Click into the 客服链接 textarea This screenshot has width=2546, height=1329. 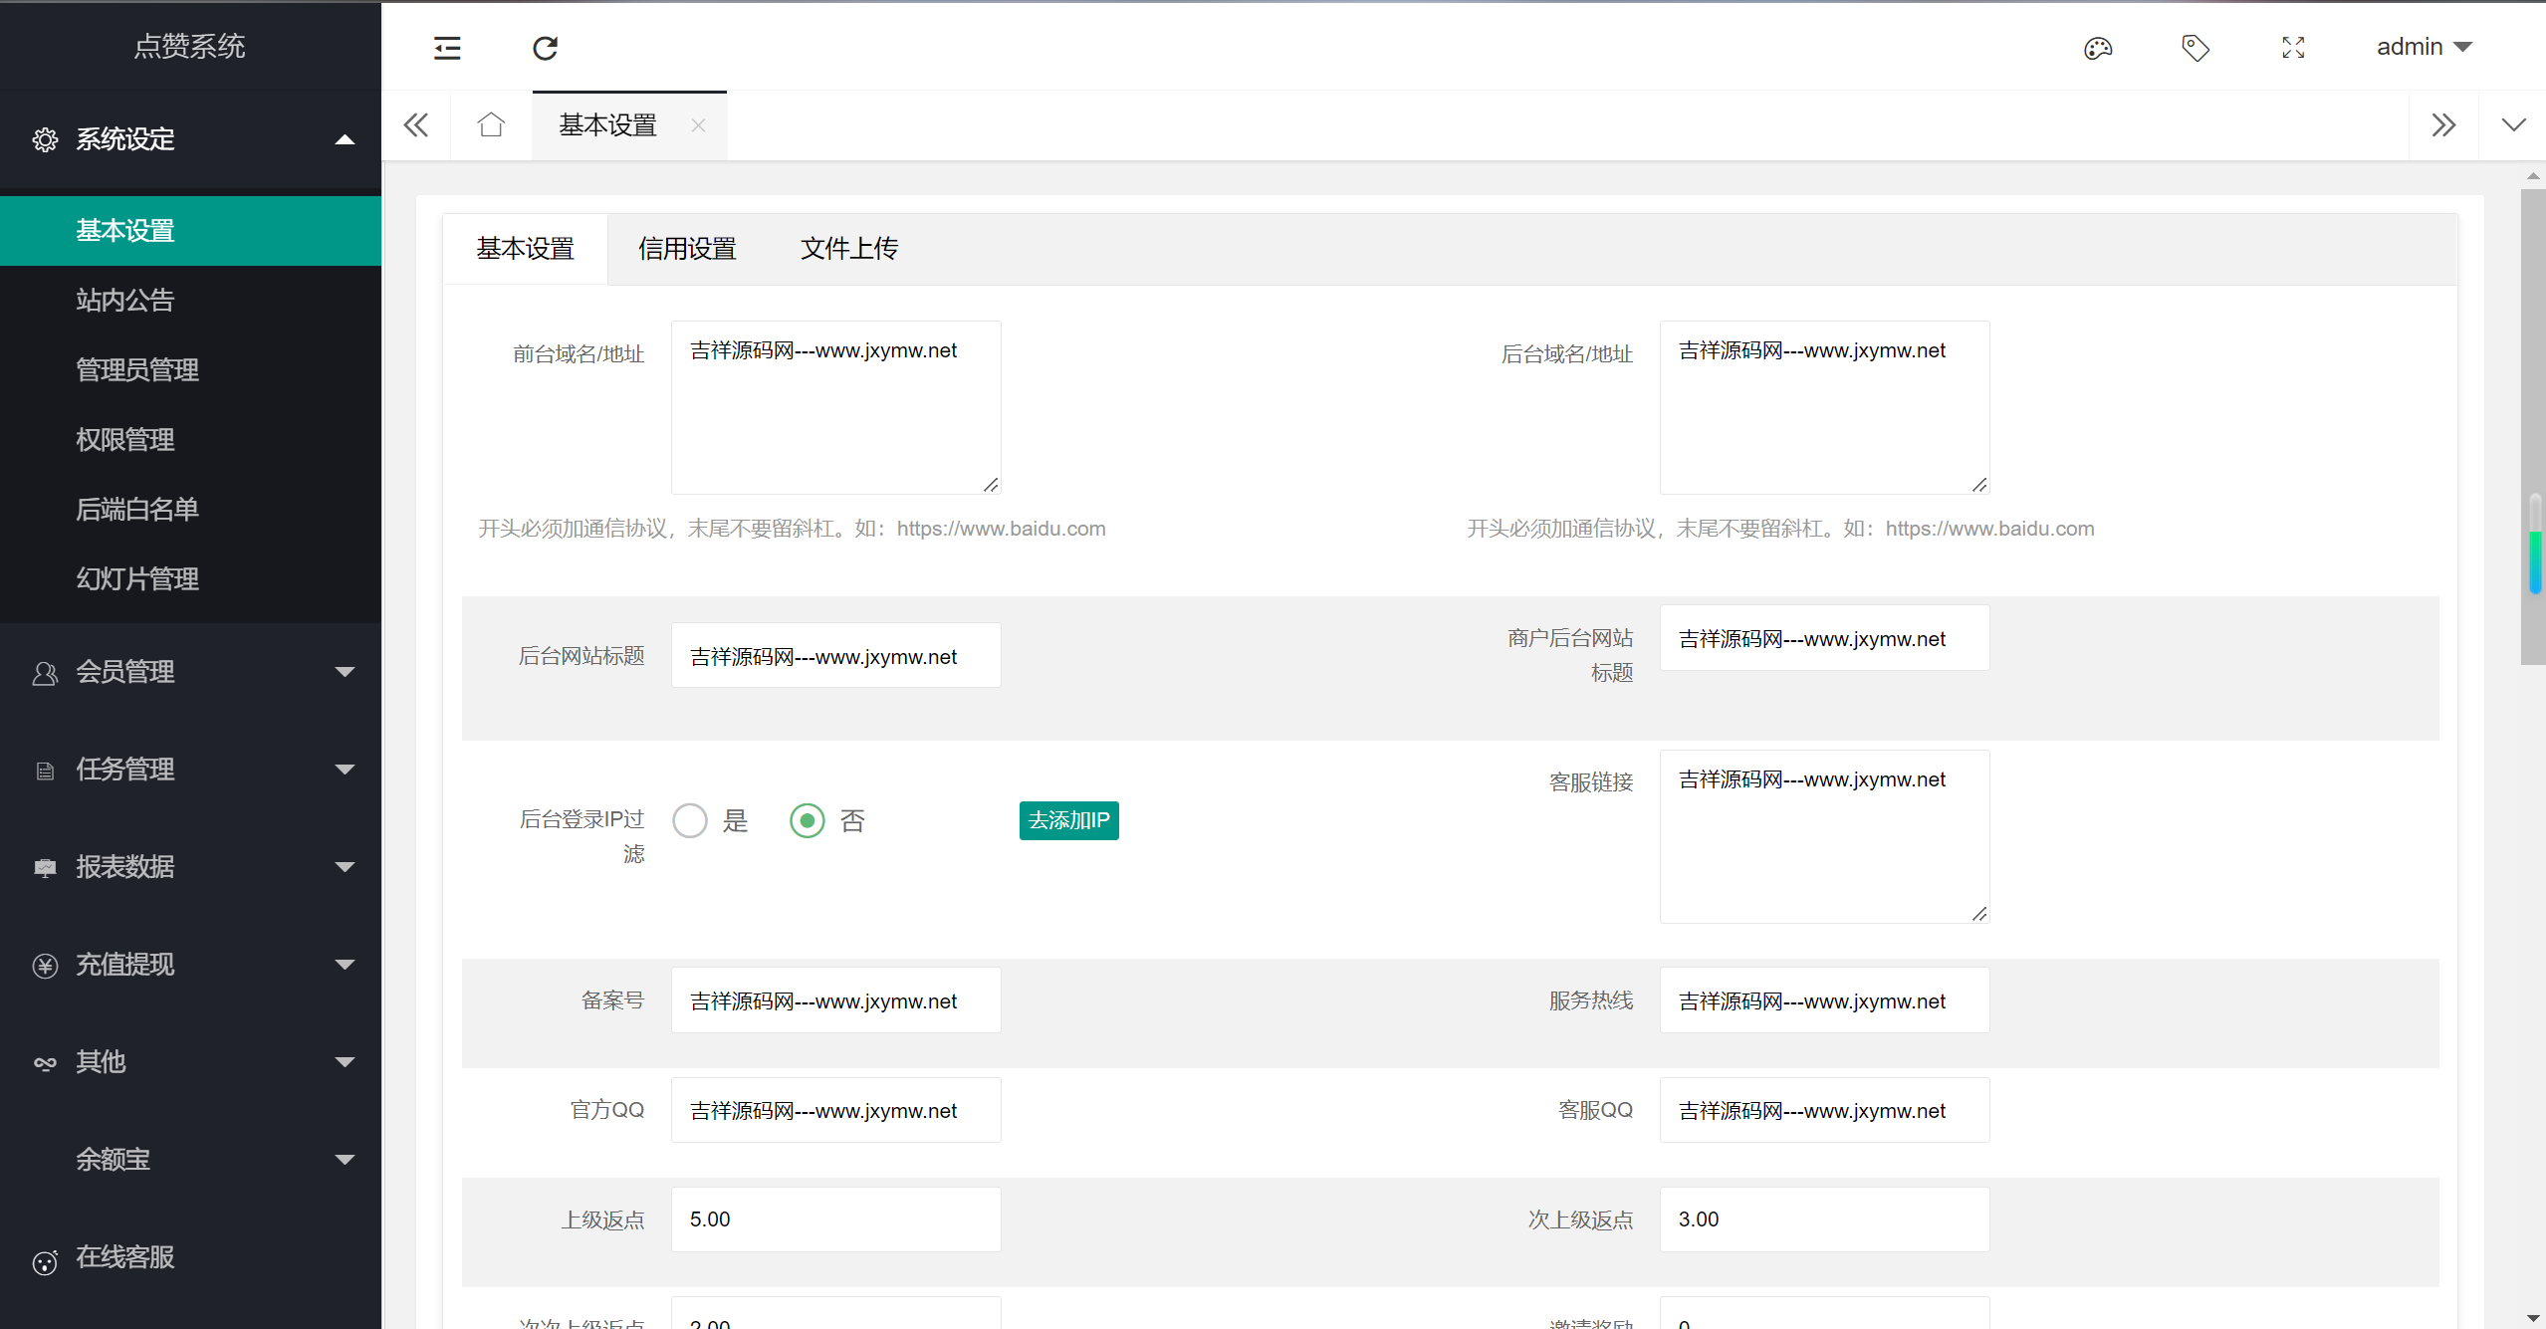coord(1824,836)
